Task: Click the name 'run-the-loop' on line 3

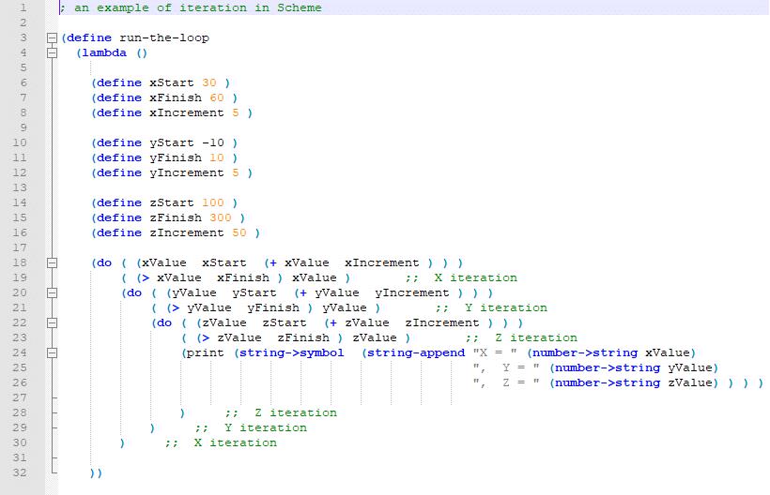Action: click(x=164, y=37)
